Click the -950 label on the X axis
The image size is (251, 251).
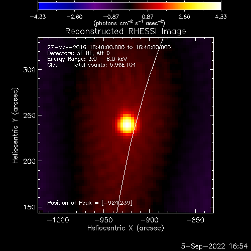click(x=104, y=220)
